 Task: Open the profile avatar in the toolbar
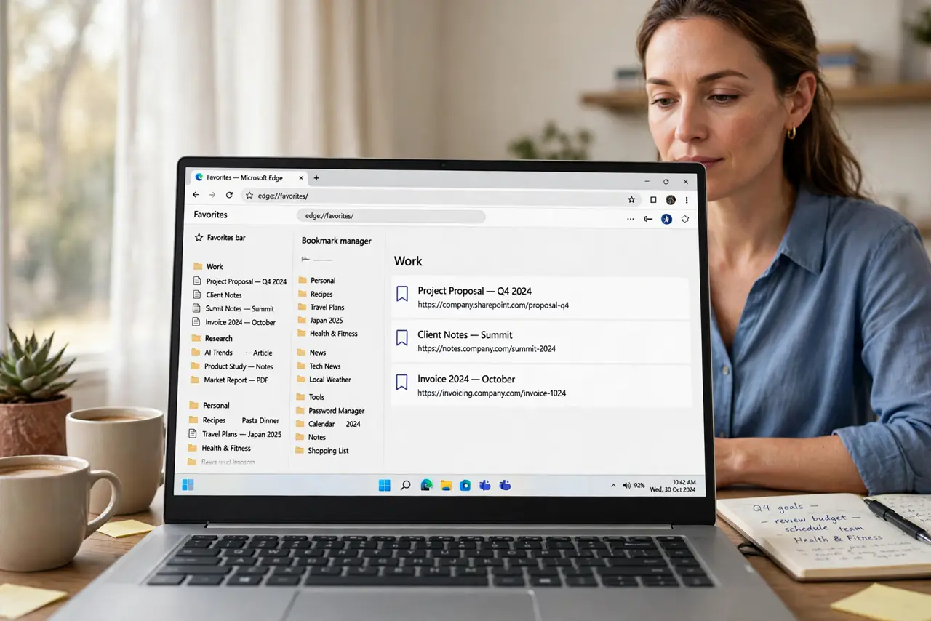click(671, 200)
